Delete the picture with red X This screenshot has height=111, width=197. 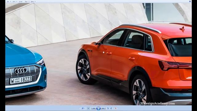pyautogui.click(x=116, y=108)
